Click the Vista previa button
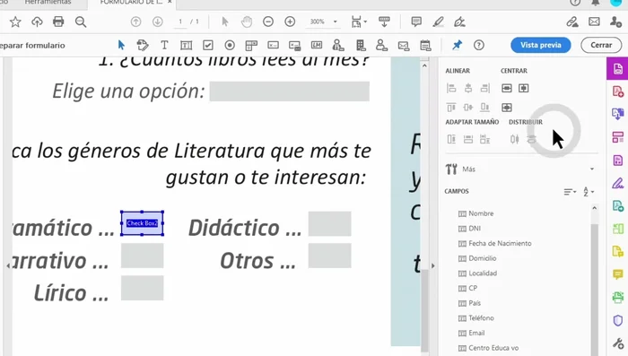 541,45
